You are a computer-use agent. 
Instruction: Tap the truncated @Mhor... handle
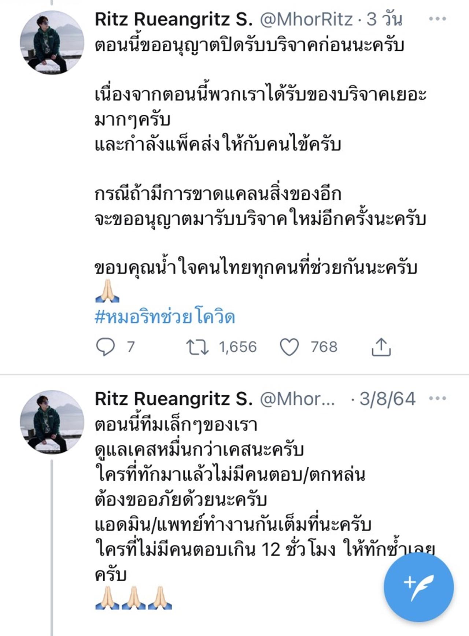297,399
